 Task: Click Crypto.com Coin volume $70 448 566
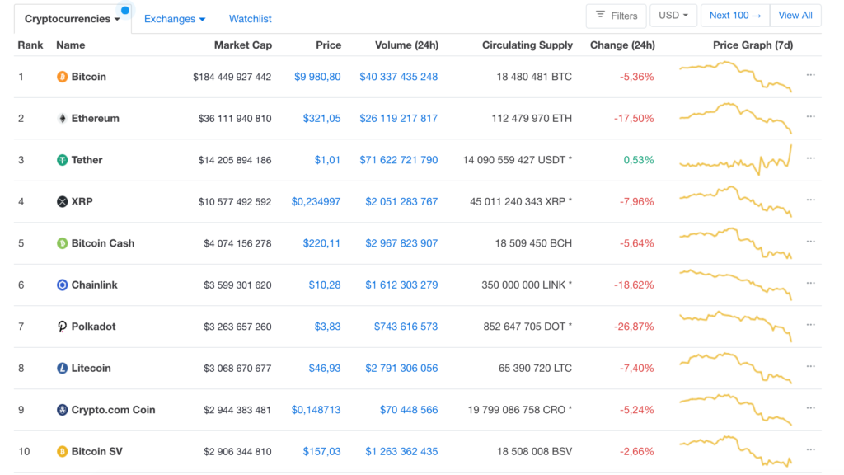(x=409, y=410)
